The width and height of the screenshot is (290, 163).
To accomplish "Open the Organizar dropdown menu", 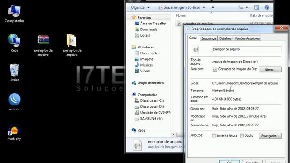I will tap(140, 7).
